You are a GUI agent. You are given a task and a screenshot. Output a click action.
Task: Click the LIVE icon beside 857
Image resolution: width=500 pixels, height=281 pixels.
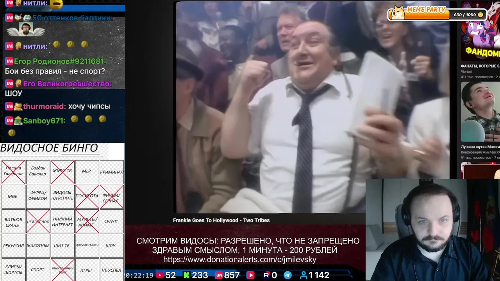[219, 275]
